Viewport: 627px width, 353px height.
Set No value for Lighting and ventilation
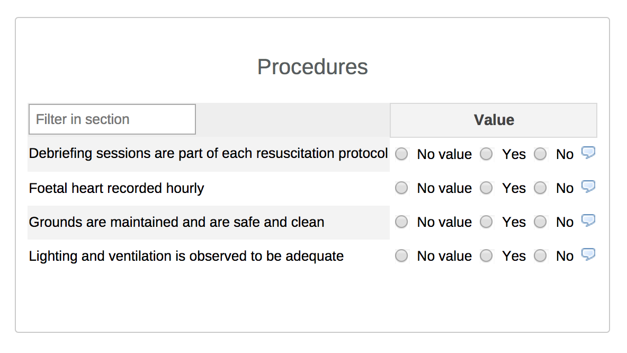[x=401, y=256]
